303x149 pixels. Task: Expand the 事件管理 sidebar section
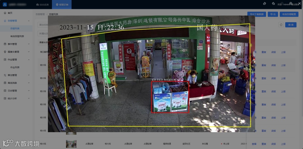click(16, 44)
